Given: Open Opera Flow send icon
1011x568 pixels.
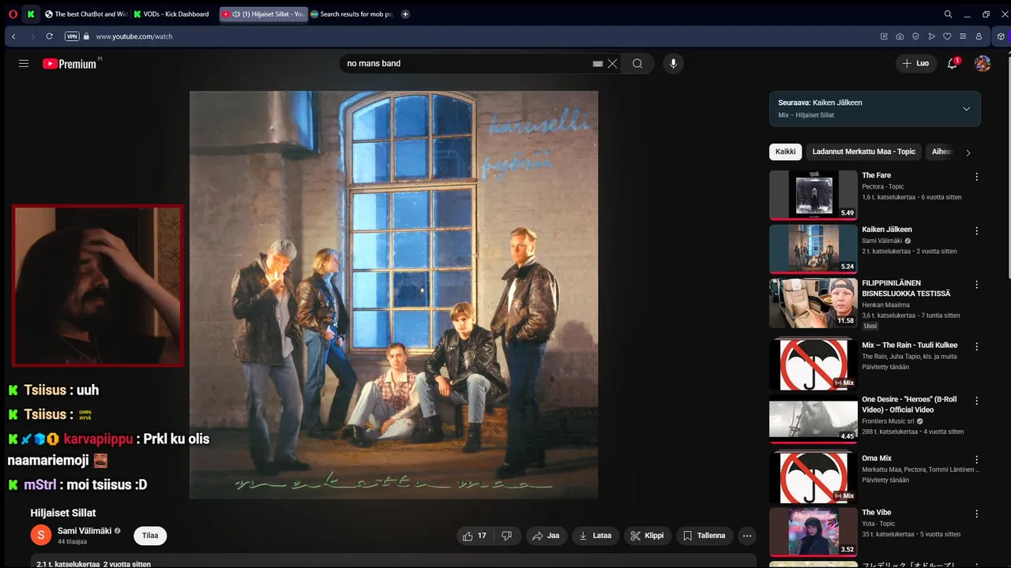Looking at the screenshot, I should pos(931,36).
